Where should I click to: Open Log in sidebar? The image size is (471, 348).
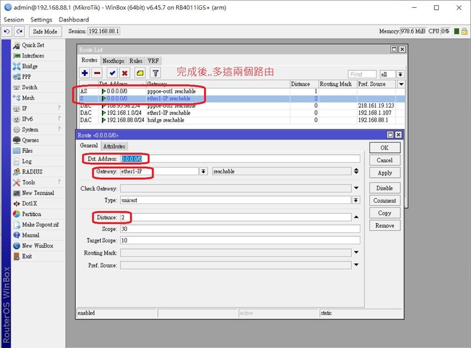pos(26,161)
